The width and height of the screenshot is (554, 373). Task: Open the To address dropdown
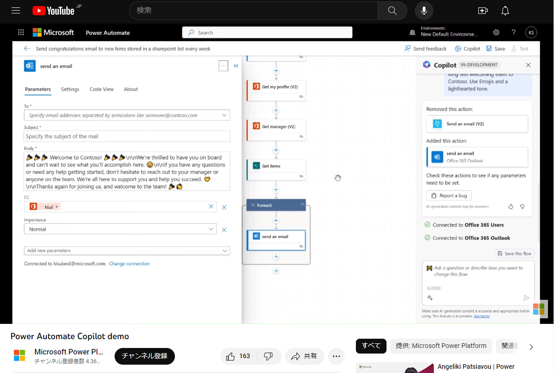click(224, 115)
